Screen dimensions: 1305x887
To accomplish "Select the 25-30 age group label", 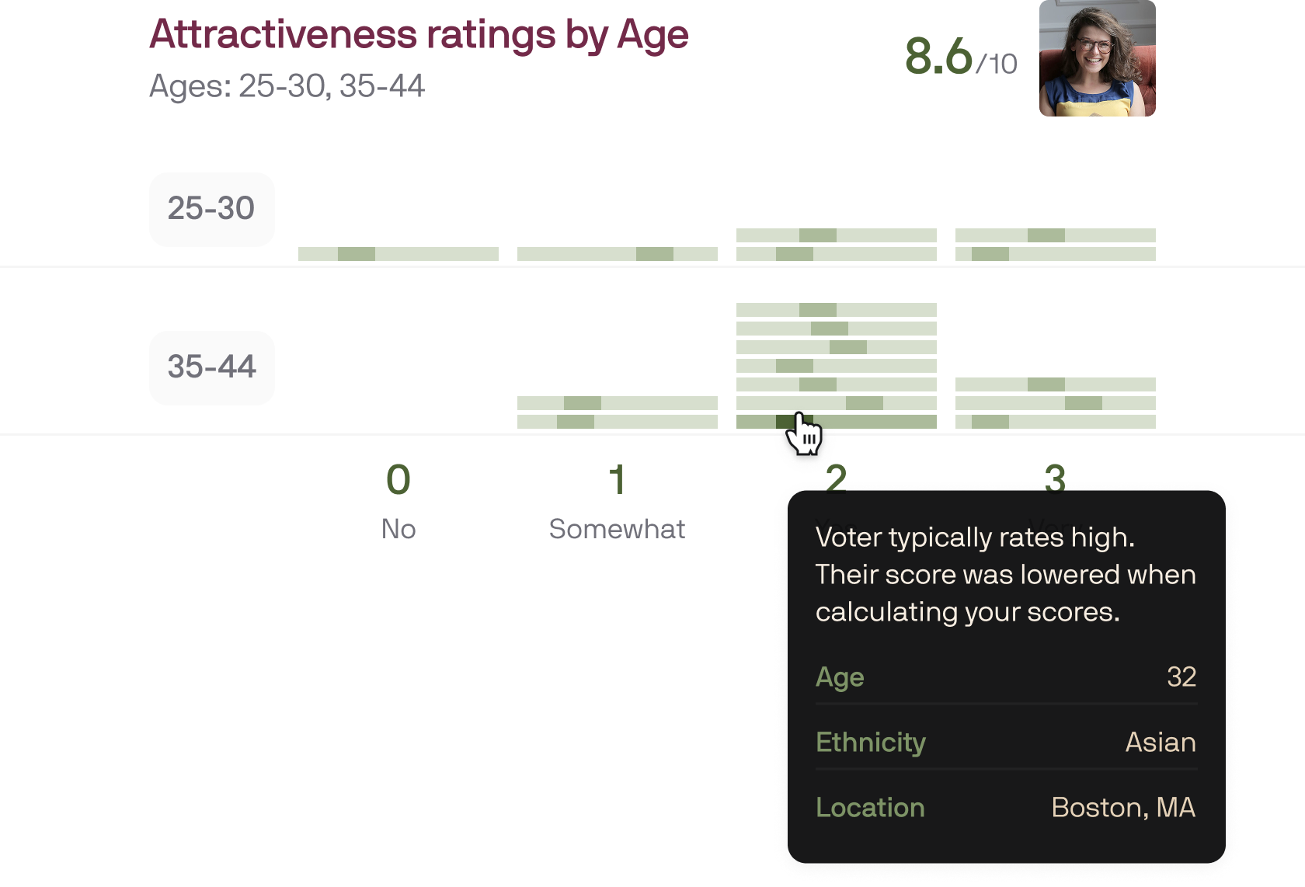I will (211, 208).
